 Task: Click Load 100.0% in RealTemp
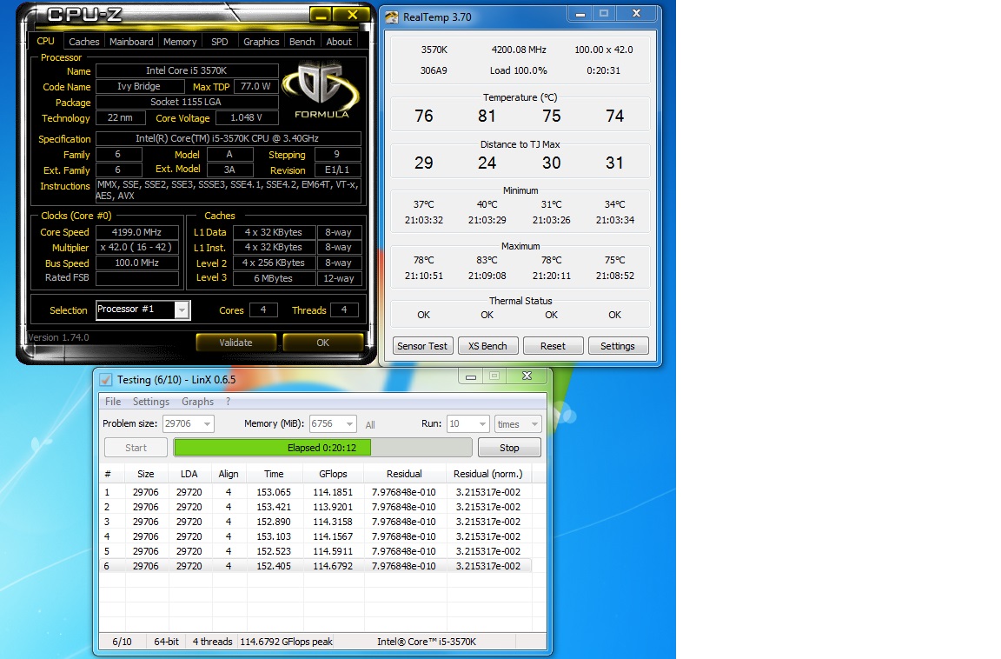point(519,71)
